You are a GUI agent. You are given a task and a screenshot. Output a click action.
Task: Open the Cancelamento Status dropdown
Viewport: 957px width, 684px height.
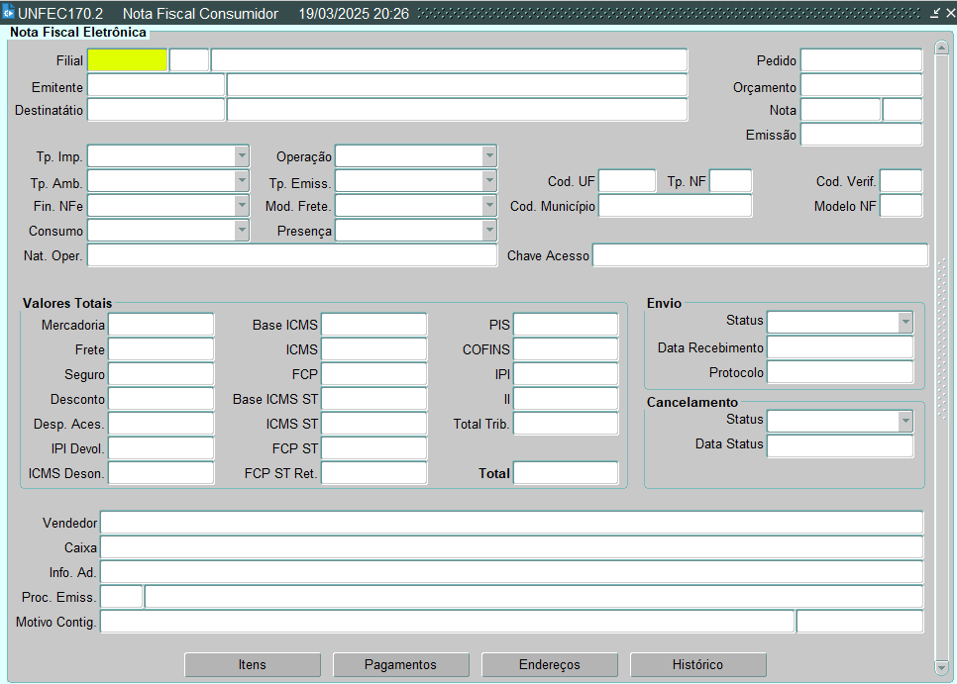pos(904,421)
